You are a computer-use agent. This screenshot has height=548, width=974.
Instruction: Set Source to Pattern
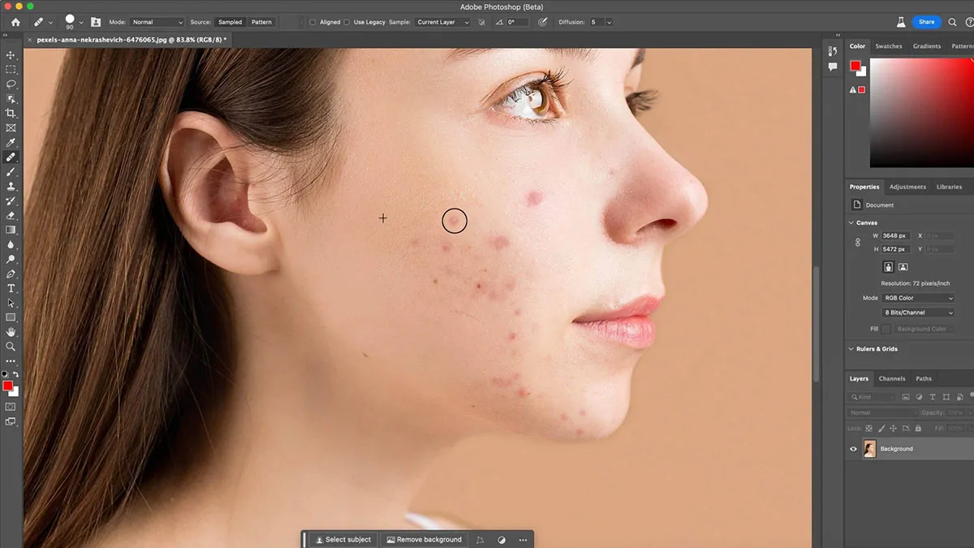coord(261,22)
